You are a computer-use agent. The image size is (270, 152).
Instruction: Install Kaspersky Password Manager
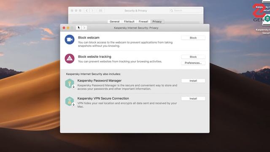tap(193, 81)
